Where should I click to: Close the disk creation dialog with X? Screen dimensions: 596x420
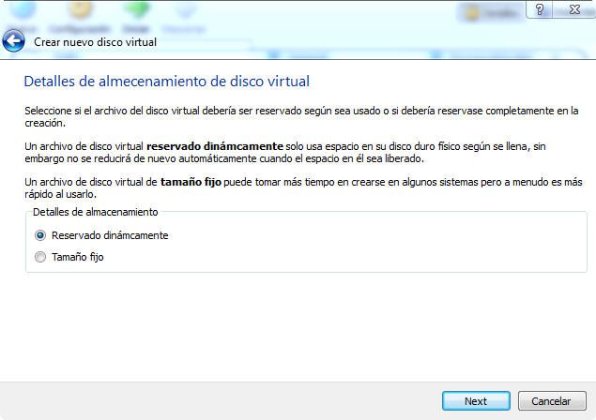click(574, 9)
